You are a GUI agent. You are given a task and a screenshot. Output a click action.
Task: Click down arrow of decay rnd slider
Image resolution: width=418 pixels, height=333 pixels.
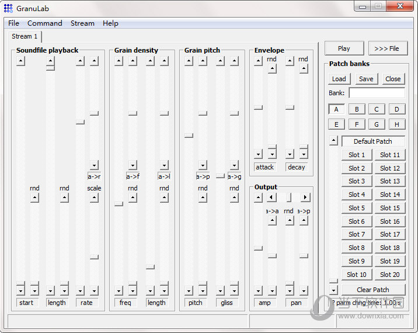point(304,154)
